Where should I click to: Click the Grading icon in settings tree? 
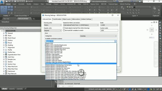(x=6, y=45)
